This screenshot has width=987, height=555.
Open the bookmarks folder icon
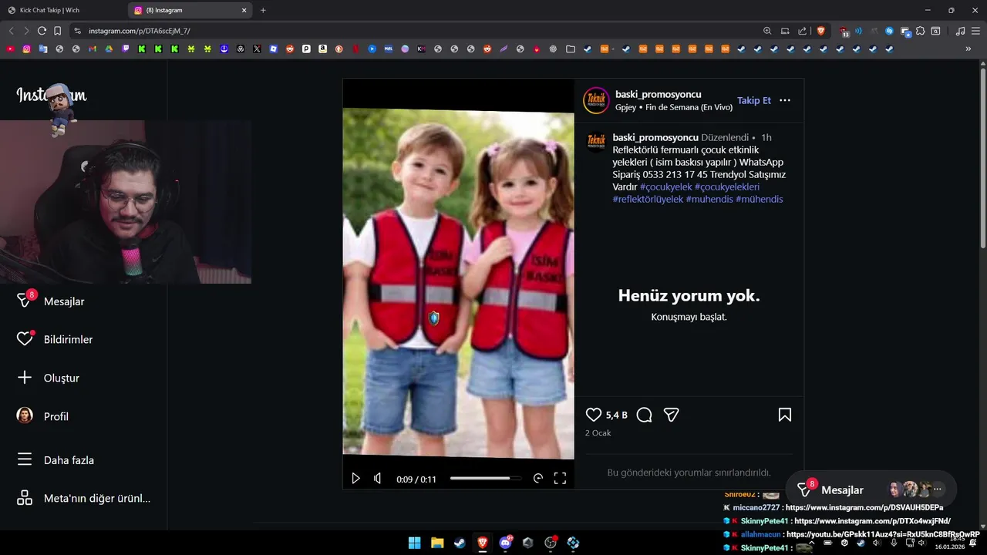(x=570, y=49)
